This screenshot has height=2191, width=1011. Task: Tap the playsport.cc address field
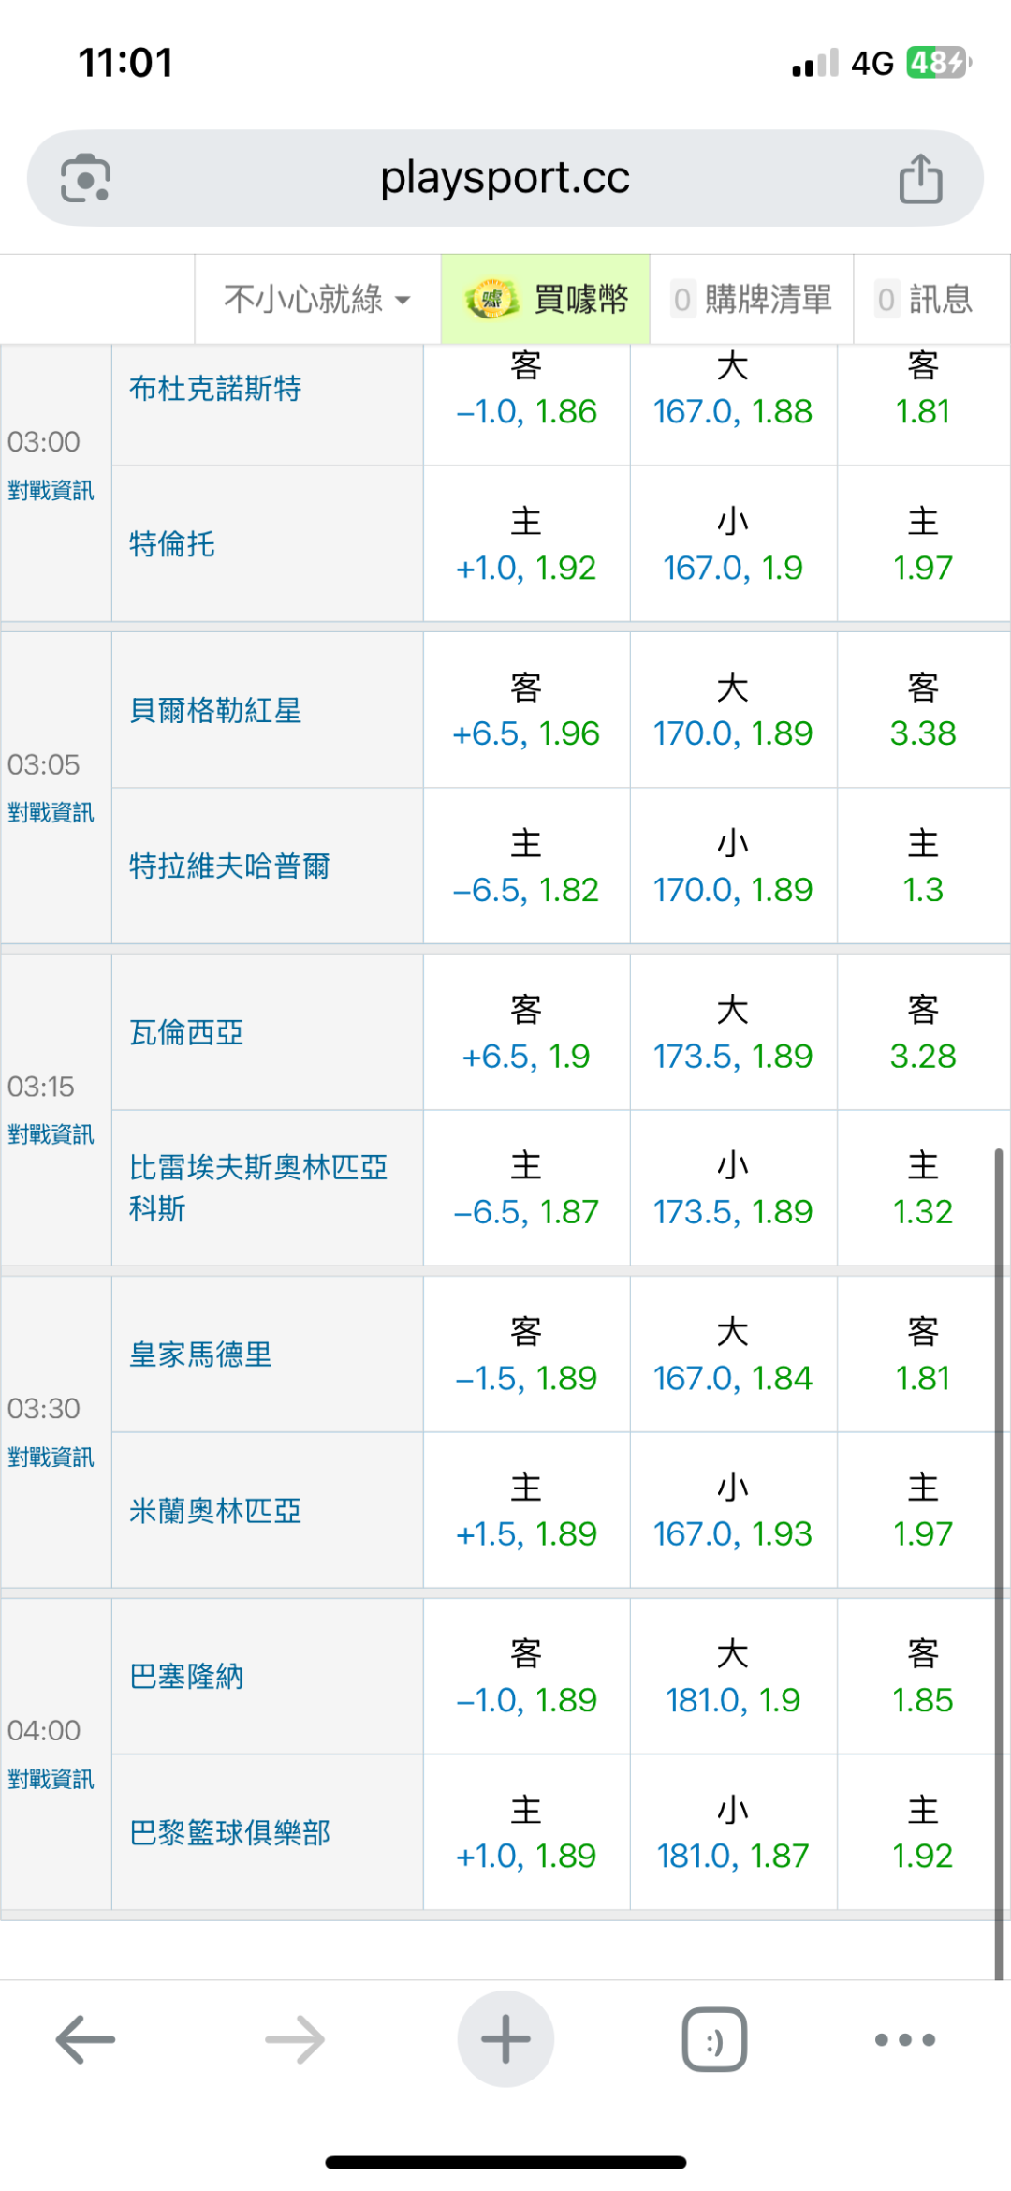505,178
